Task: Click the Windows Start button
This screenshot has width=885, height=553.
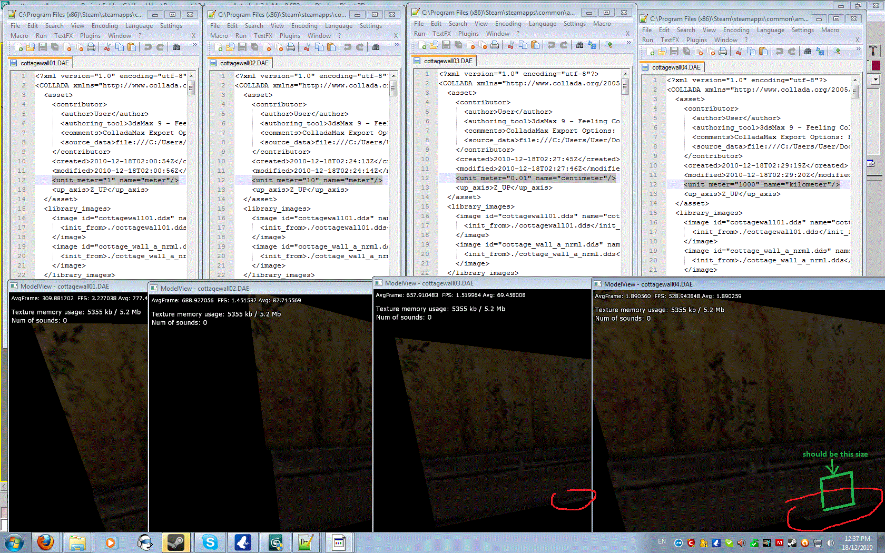Action: click(x=14, y=542)
